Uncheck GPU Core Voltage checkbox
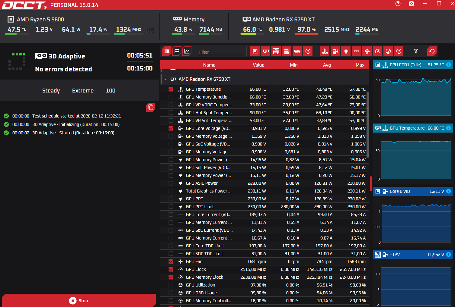Screen dimensions: 455x307 (x=171, y=128)
